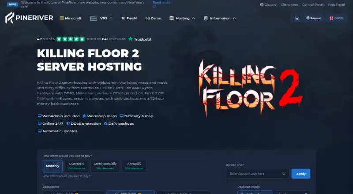
Task: Click the 'Package mode' label
Action: [248, 187]
